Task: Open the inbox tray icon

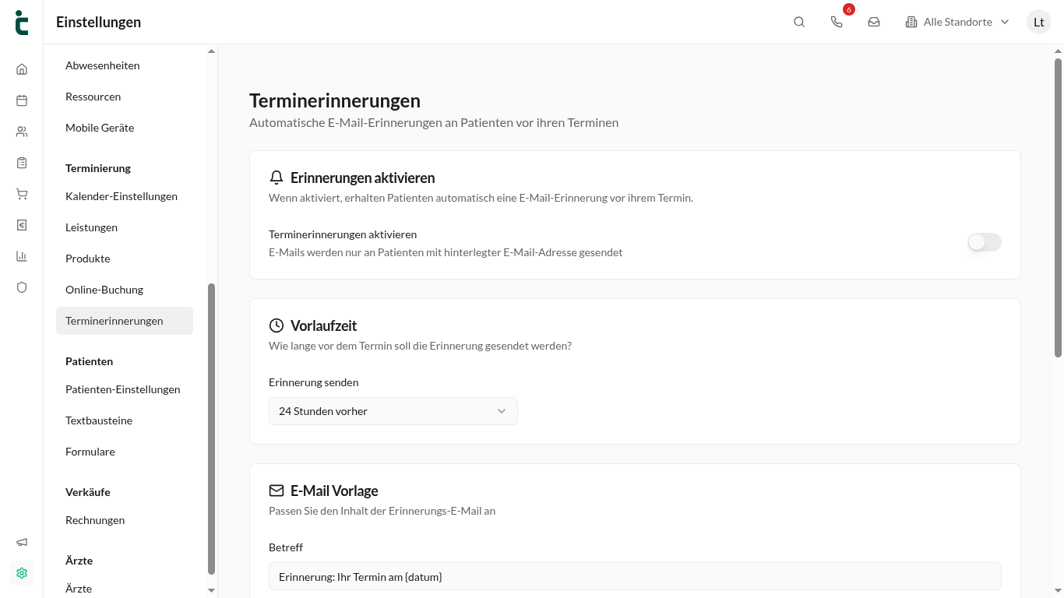Action: 874,22
